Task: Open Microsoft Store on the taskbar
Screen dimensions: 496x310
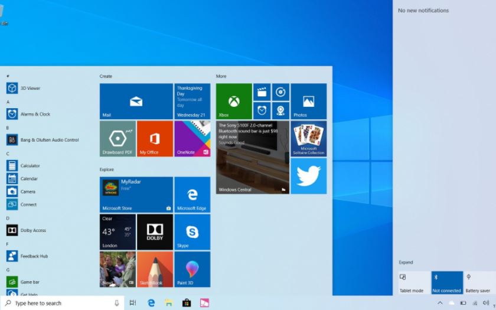Action: point(187,303)
